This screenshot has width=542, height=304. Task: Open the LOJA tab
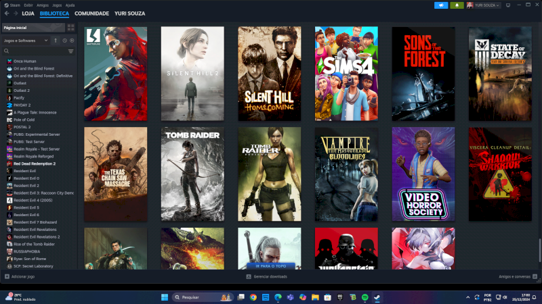pyautogui.click(x=28, y=14)
